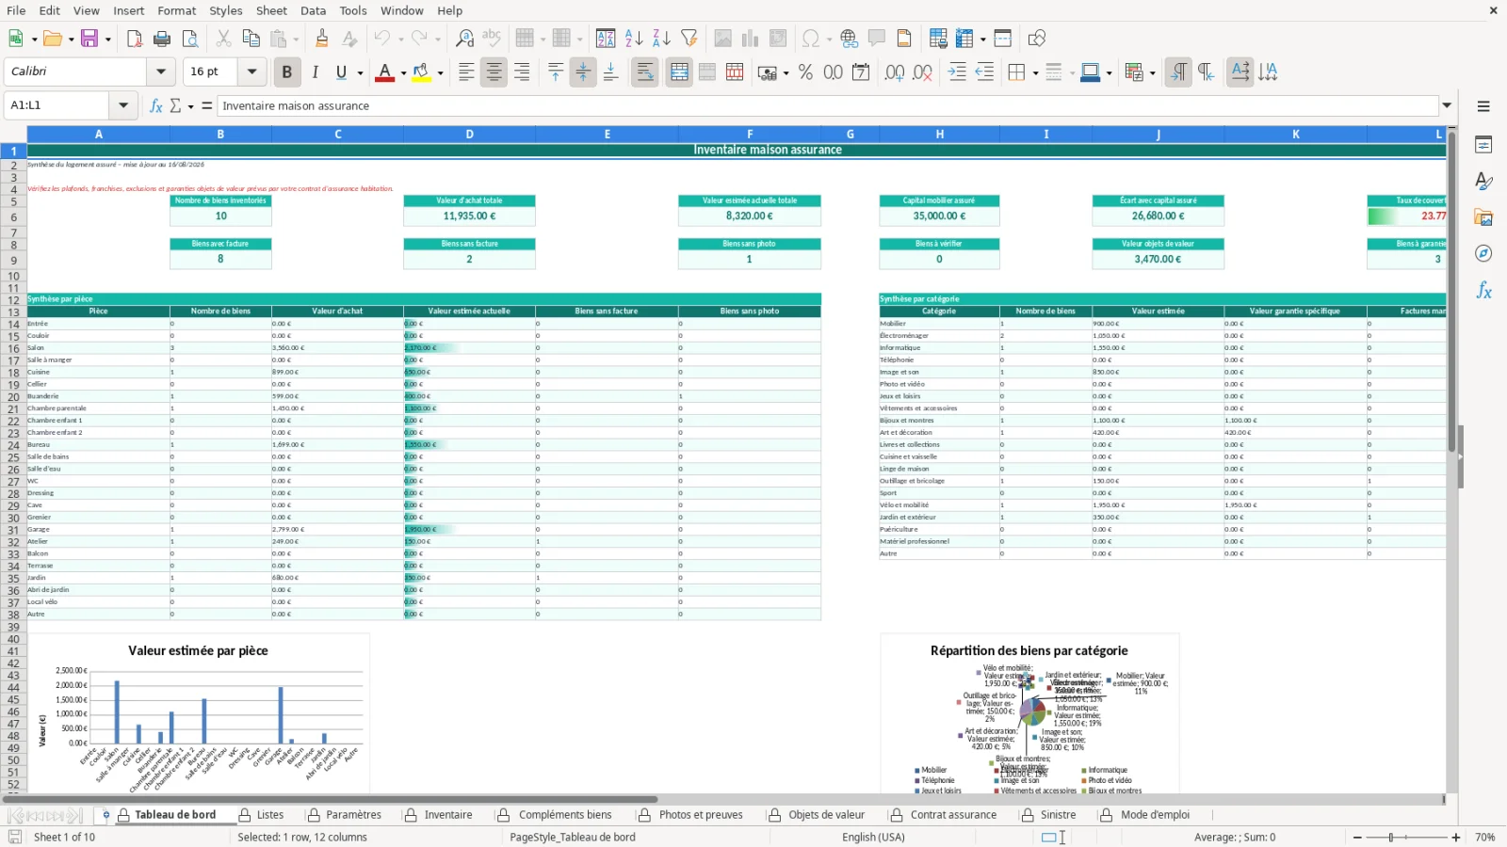Select column D header
The image size is (1507, 847).
click(x=469, y=135)
